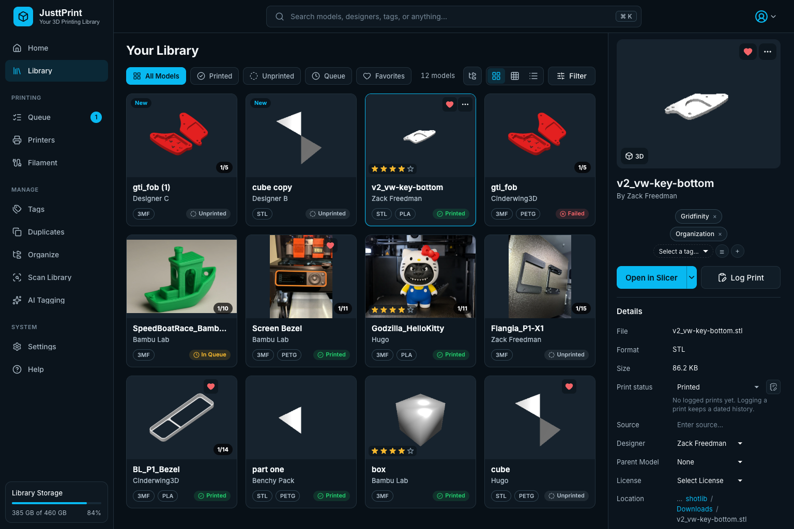Viewport: 794px width, 529px height.
Task: Click Open in Slicer button
Action: pos(651,277)
